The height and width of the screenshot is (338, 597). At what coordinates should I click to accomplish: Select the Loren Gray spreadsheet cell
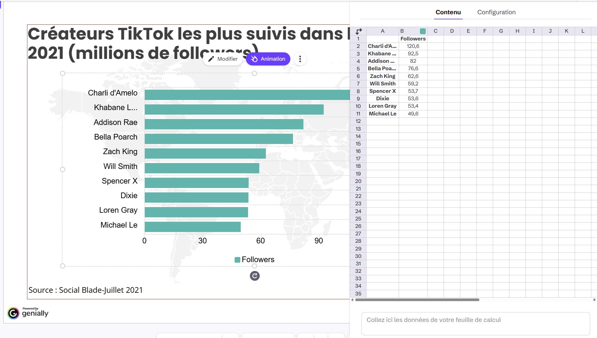(x=383, y=106)
